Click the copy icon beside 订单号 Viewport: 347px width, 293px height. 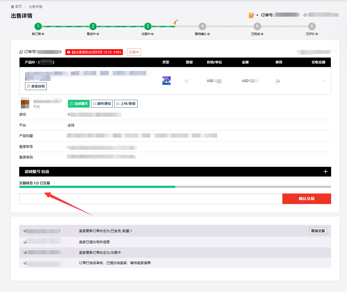(21, 52)
